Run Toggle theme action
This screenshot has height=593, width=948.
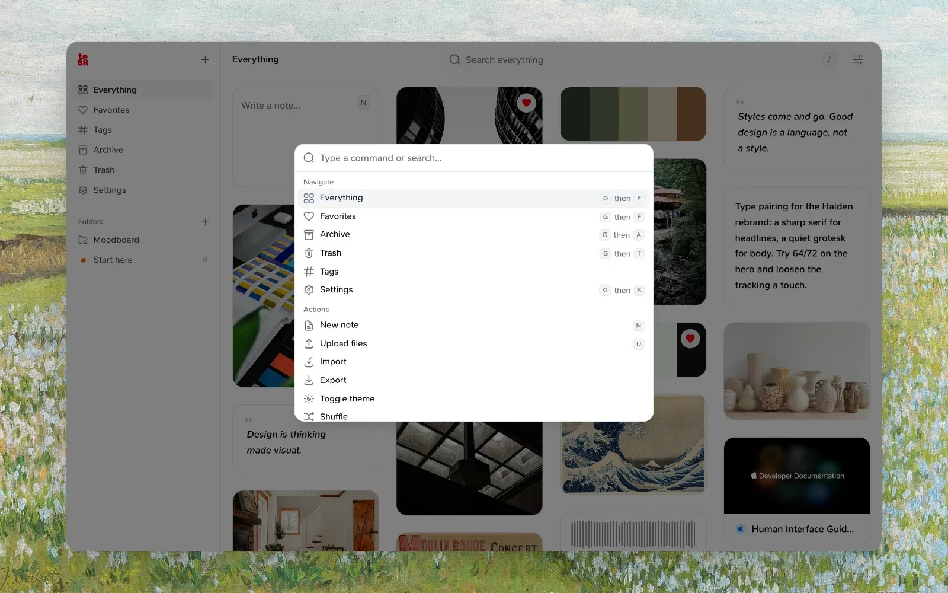click(474, 398)
